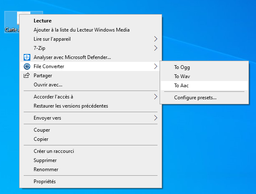
Task: Select 'Couper' to cut the file
Action: tap(42, 130)
